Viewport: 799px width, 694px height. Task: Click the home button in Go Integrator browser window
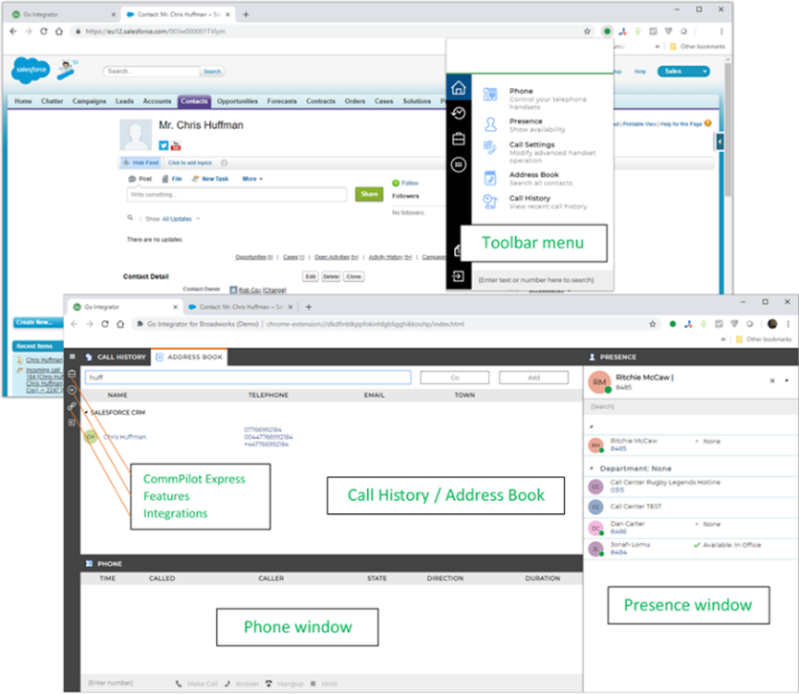120,324
